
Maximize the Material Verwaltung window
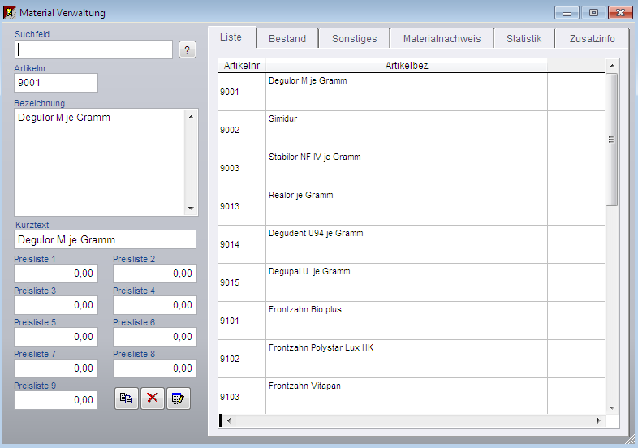[x=593, y=13]
